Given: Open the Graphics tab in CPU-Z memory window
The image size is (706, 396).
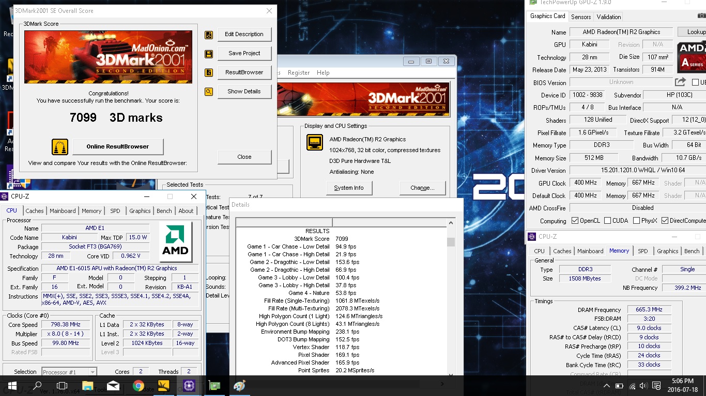Looking at the screenshot, I should [667, 251].
